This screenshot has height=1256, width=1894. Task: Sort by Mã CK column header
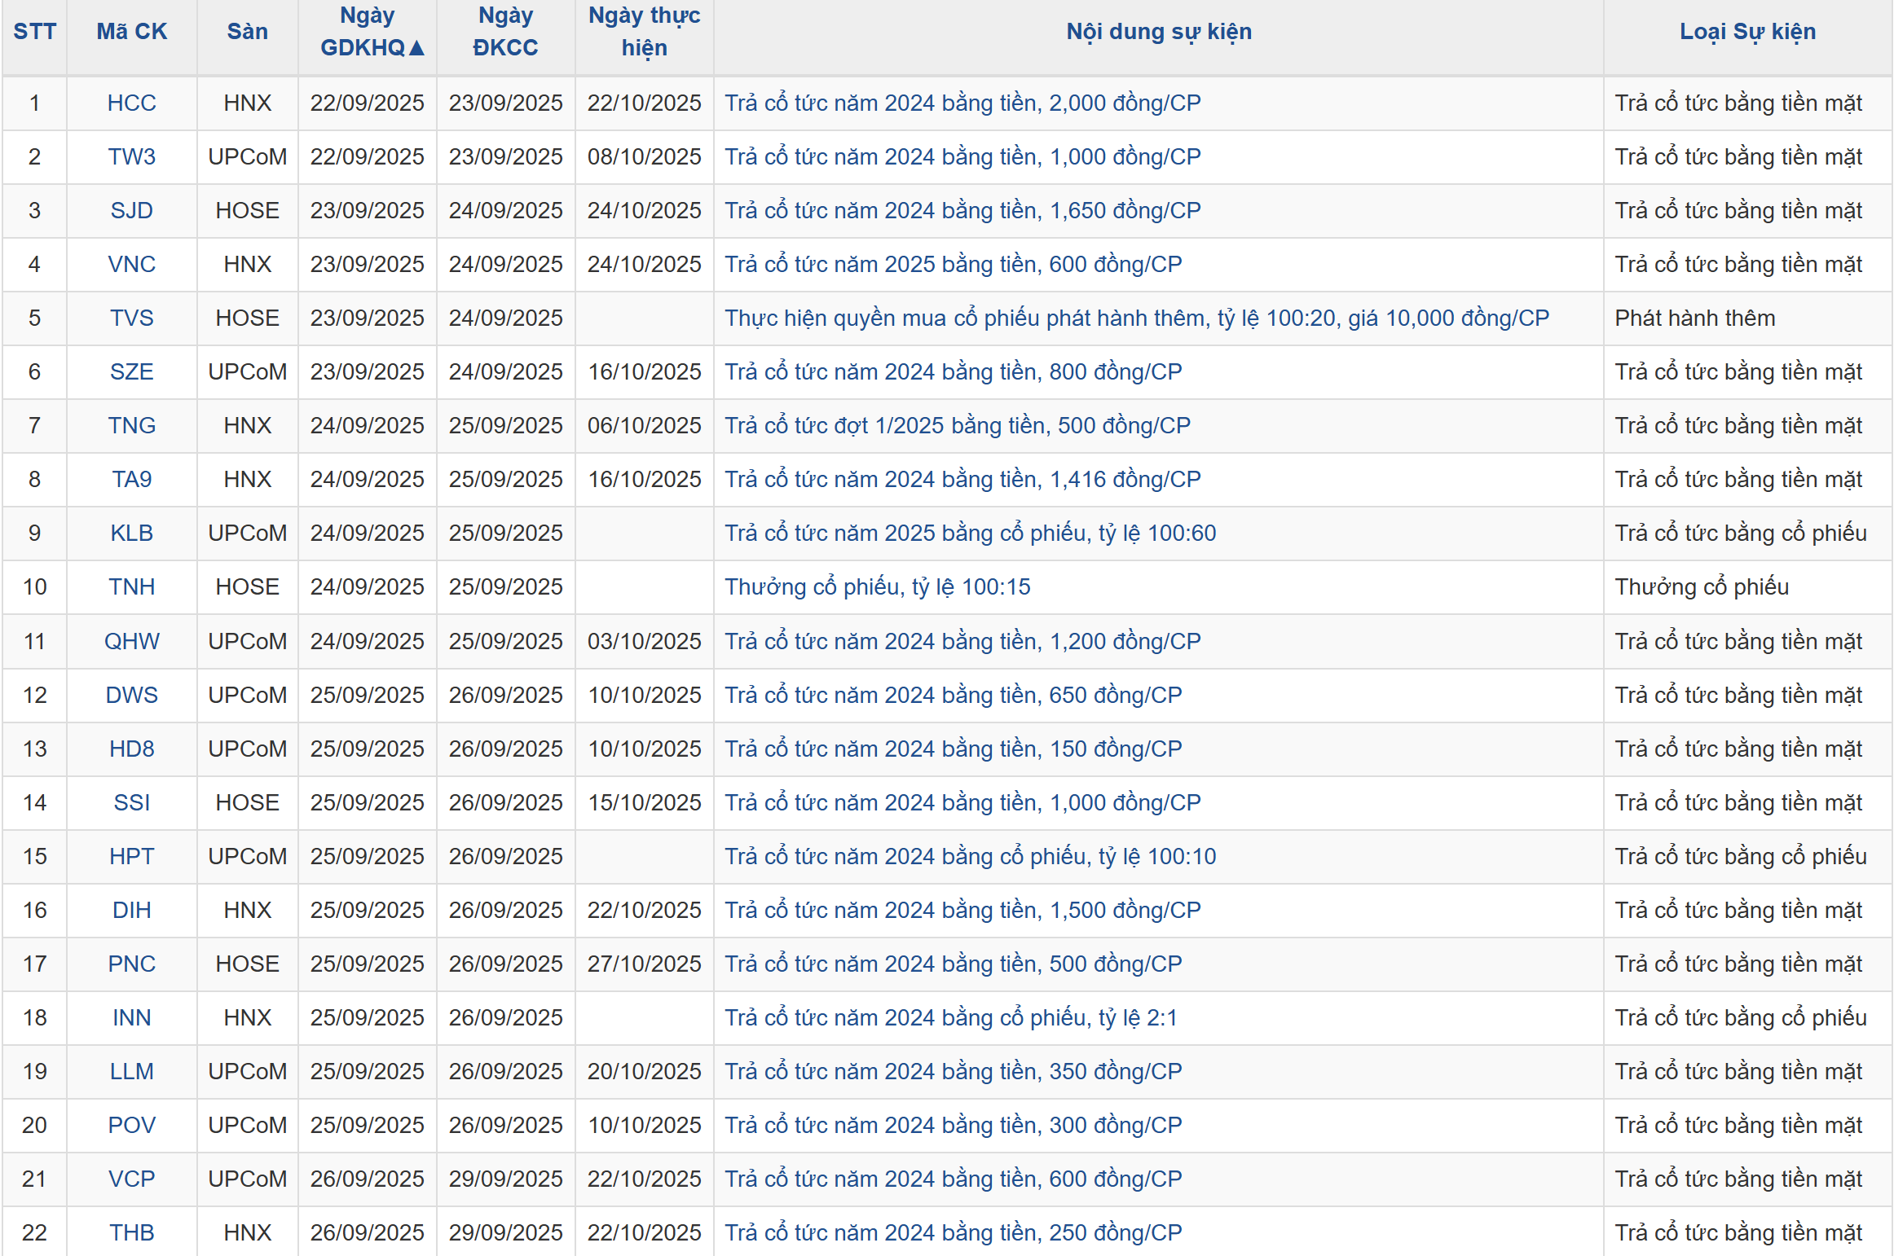tap(131, 32)
